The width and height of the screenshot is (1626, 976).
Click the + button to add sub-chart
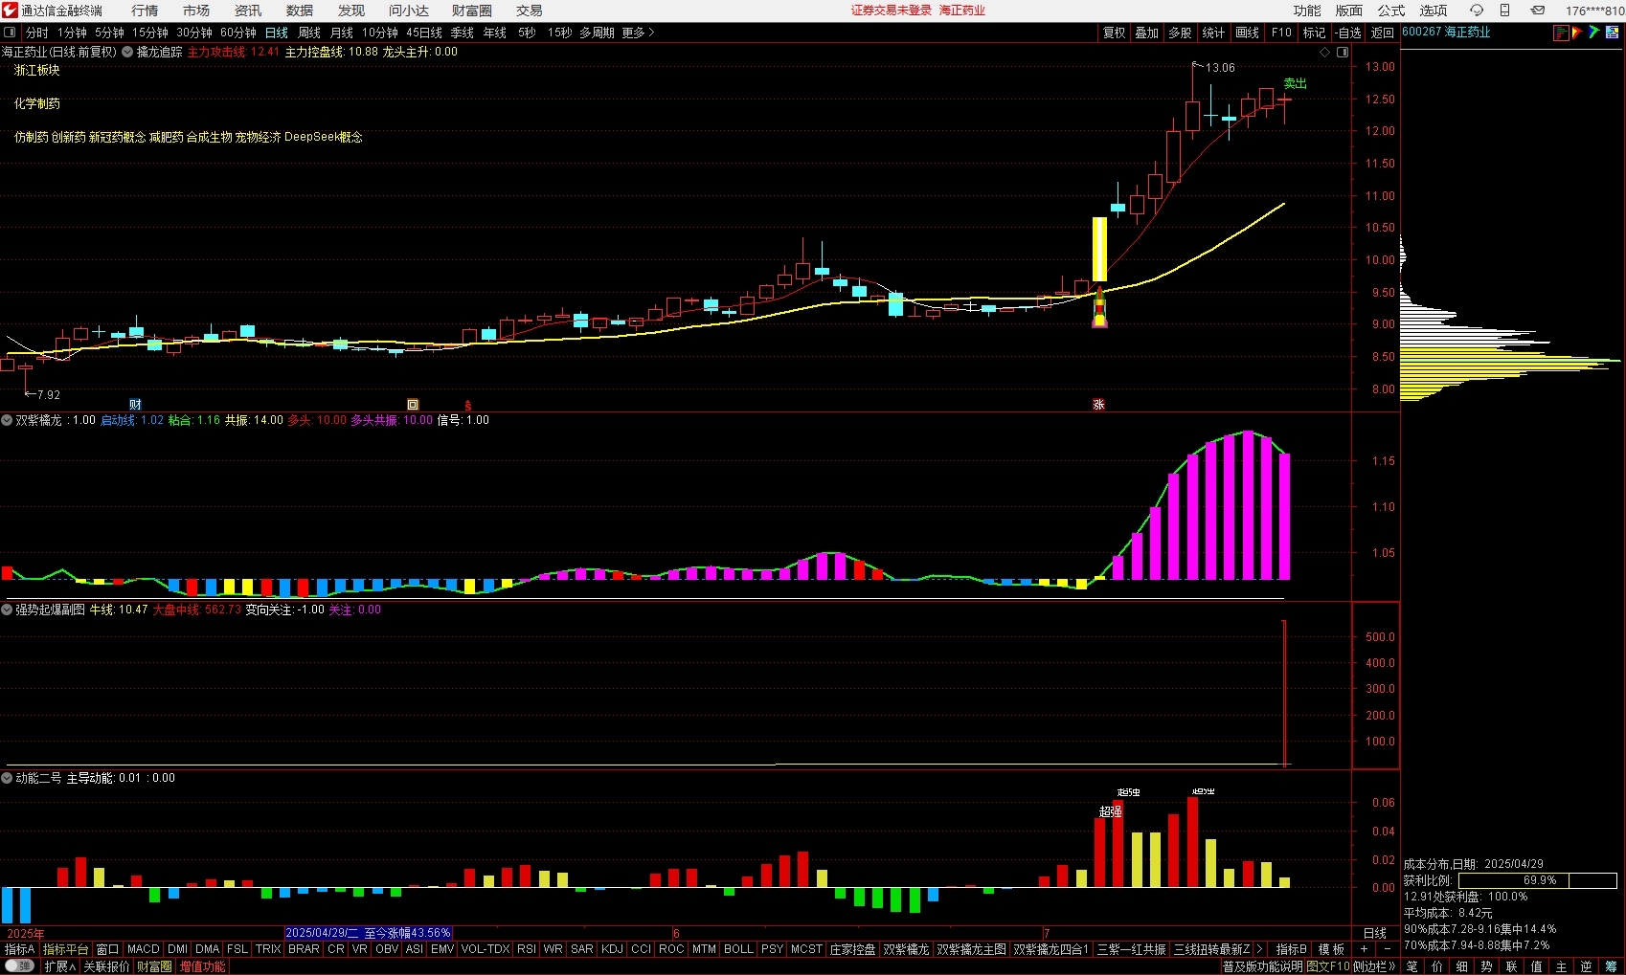pos(1364,949)
